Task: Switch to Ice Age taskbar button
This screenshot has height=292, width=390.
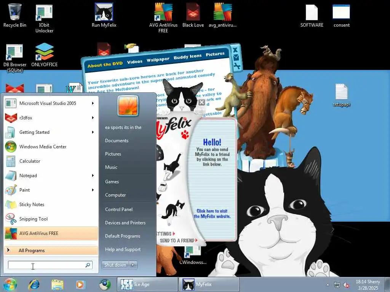Action: coord(147,284)
